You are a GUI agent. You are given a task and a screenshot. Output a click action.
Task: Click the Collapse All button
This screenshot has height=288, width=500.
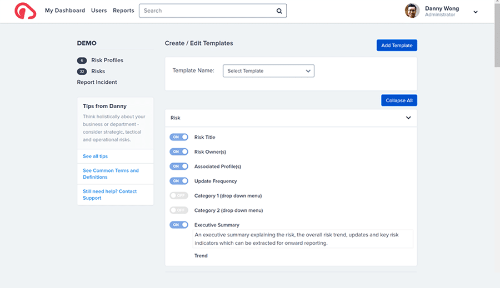pyautogui.click(x=399, y=100)
